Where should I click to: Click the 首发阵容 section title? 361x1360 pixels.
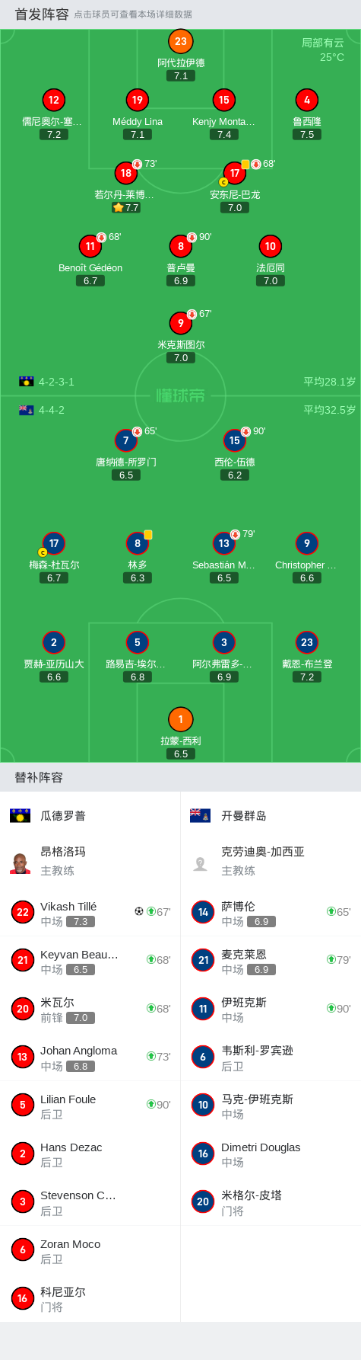[x=42, y=14]
